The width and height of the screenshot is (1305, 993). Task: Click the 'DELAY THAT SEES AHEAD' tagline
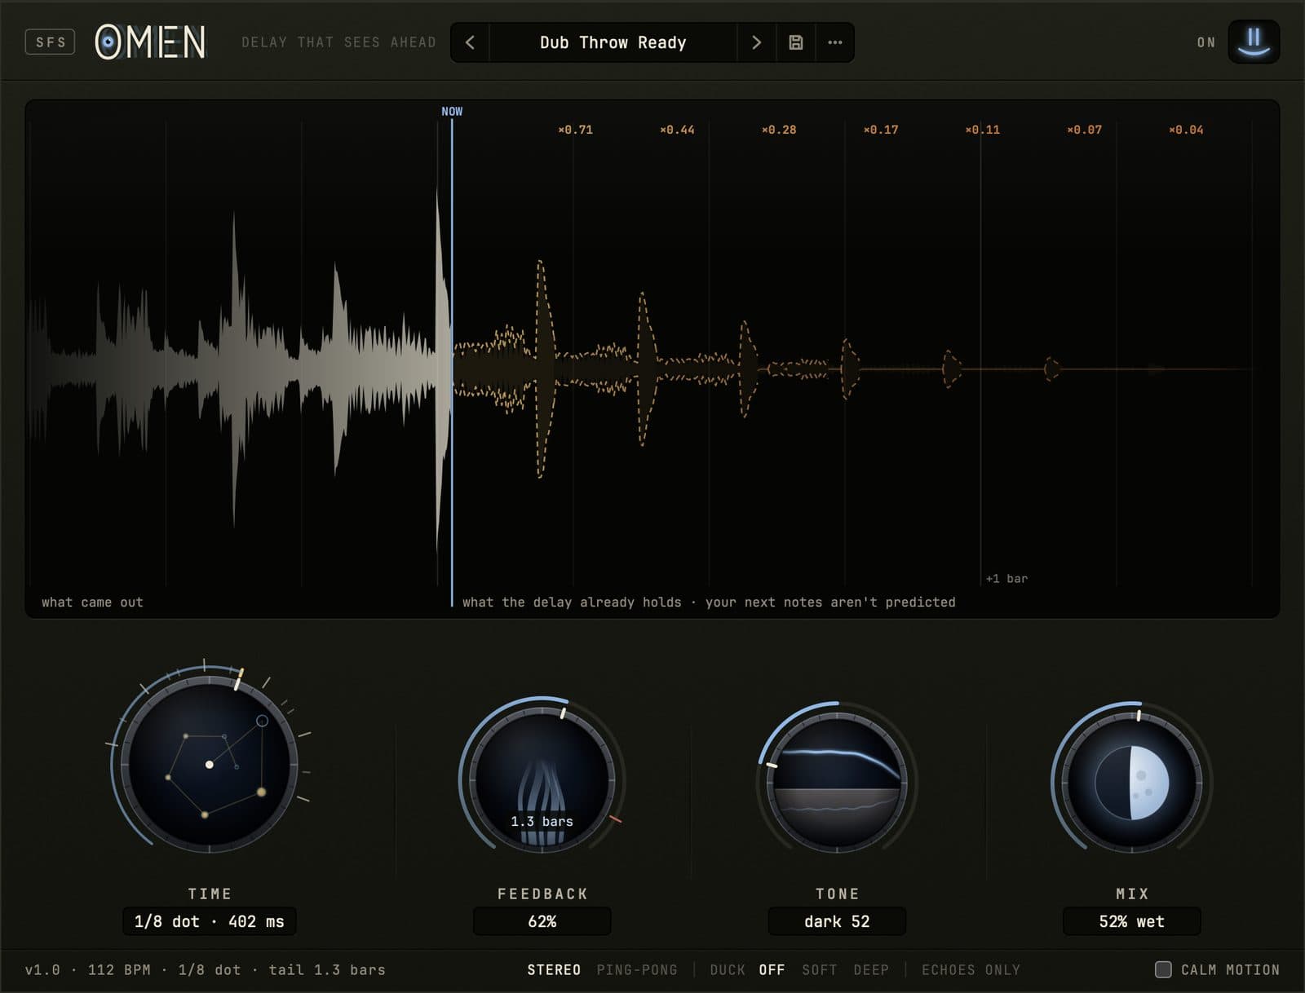coord(338,42)
